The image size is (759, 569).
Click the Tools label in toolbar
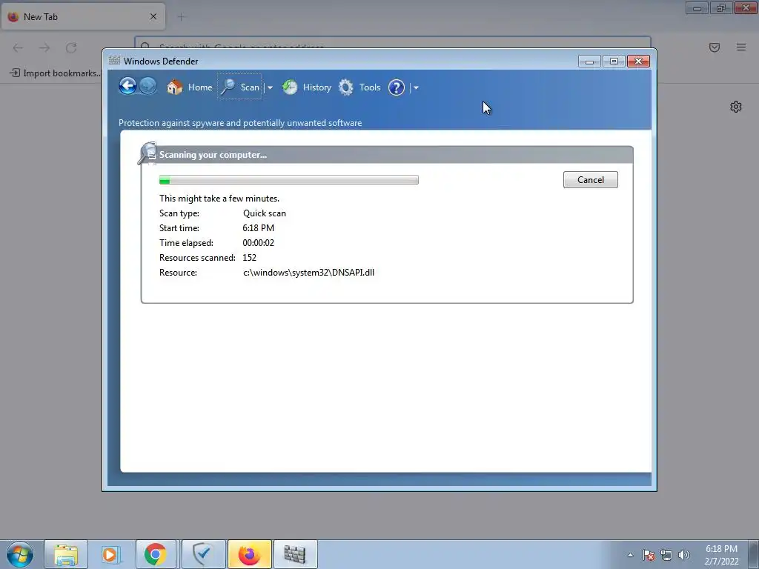tap(370, 87)
